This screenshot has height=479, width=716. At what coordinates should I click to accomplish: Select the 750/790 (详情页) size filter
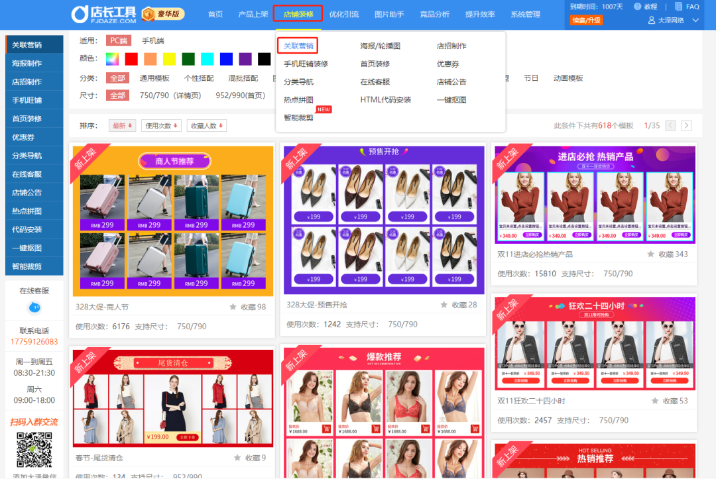click(170, 95)
